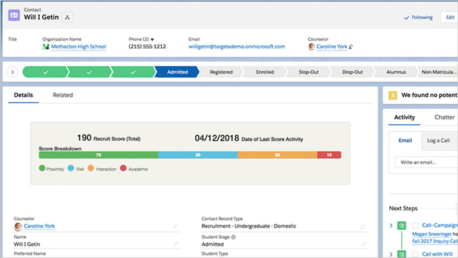Check the Call with Will task checkbox
The width and height of the screenshot is (458, 258).
[x=415, y=254]
